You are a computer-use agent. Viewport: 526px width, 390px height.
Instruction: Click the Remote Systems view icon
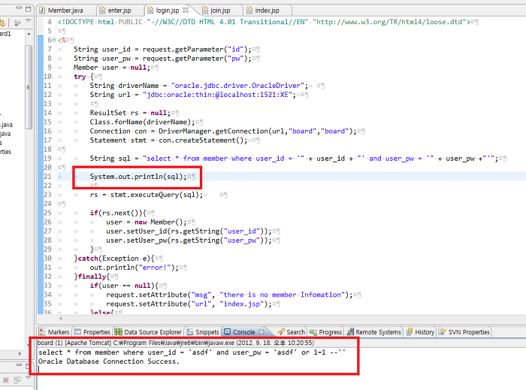350,332
